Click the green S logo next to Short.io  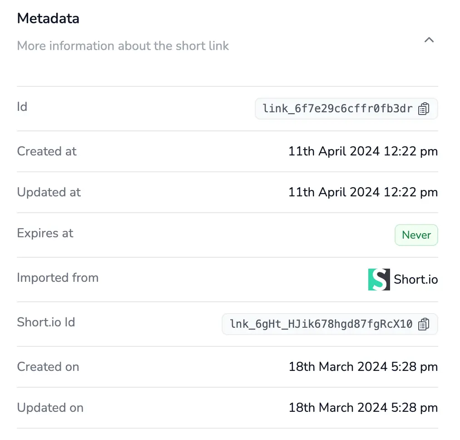point(378,279)
